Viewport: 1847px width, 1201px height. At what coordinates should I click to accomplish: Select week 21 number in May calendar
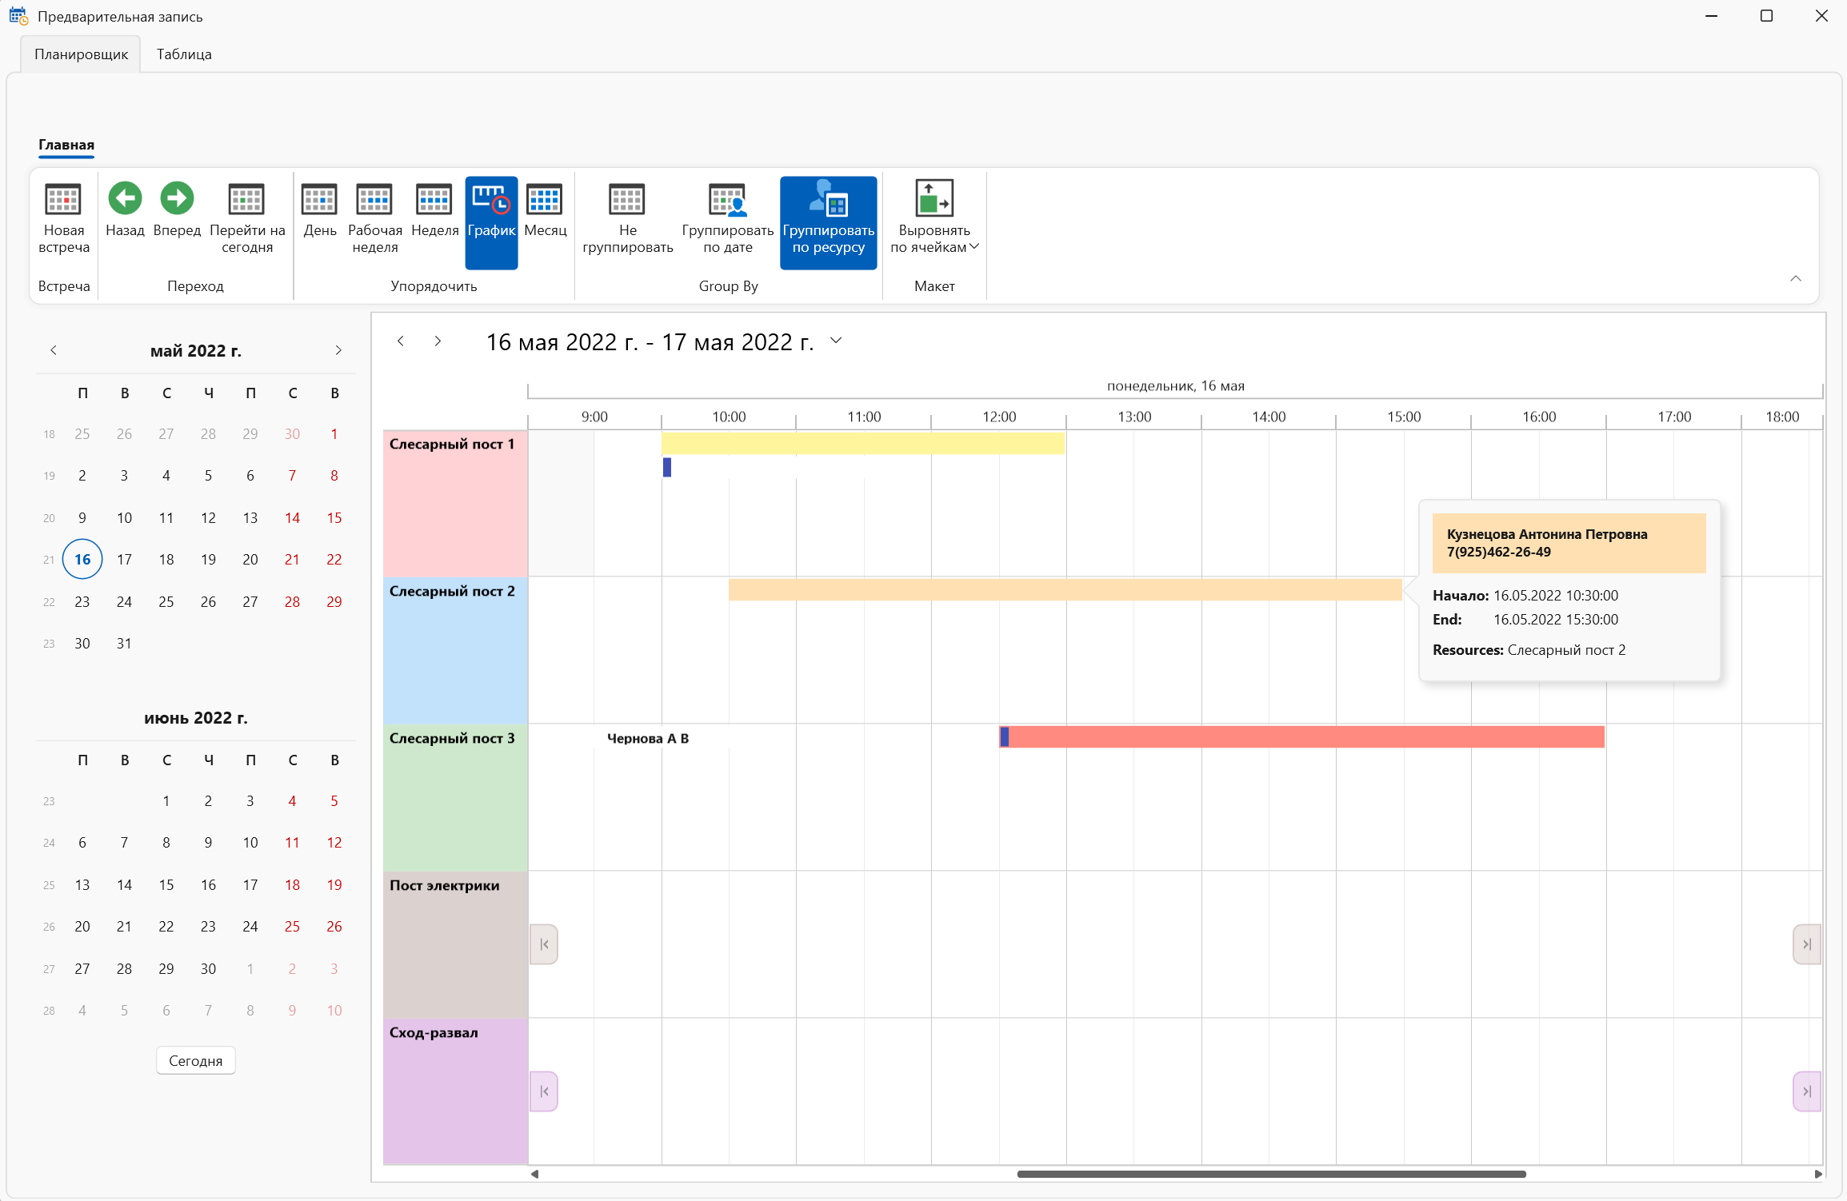coord(49,560)
